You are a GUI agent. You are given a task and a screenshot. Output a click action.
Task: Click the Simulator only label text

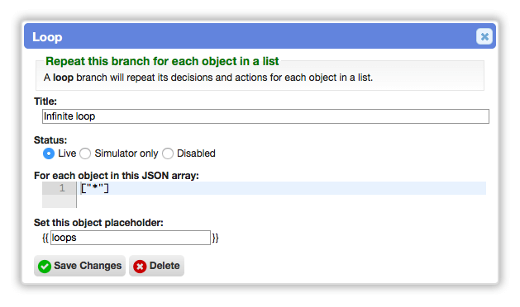126,153
